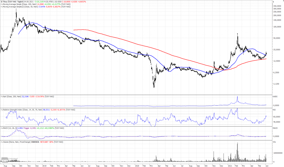The height and width of the screenshot is (167, 284).
Task: Click the date 04.06.2021 in the header
Action: 29,2
